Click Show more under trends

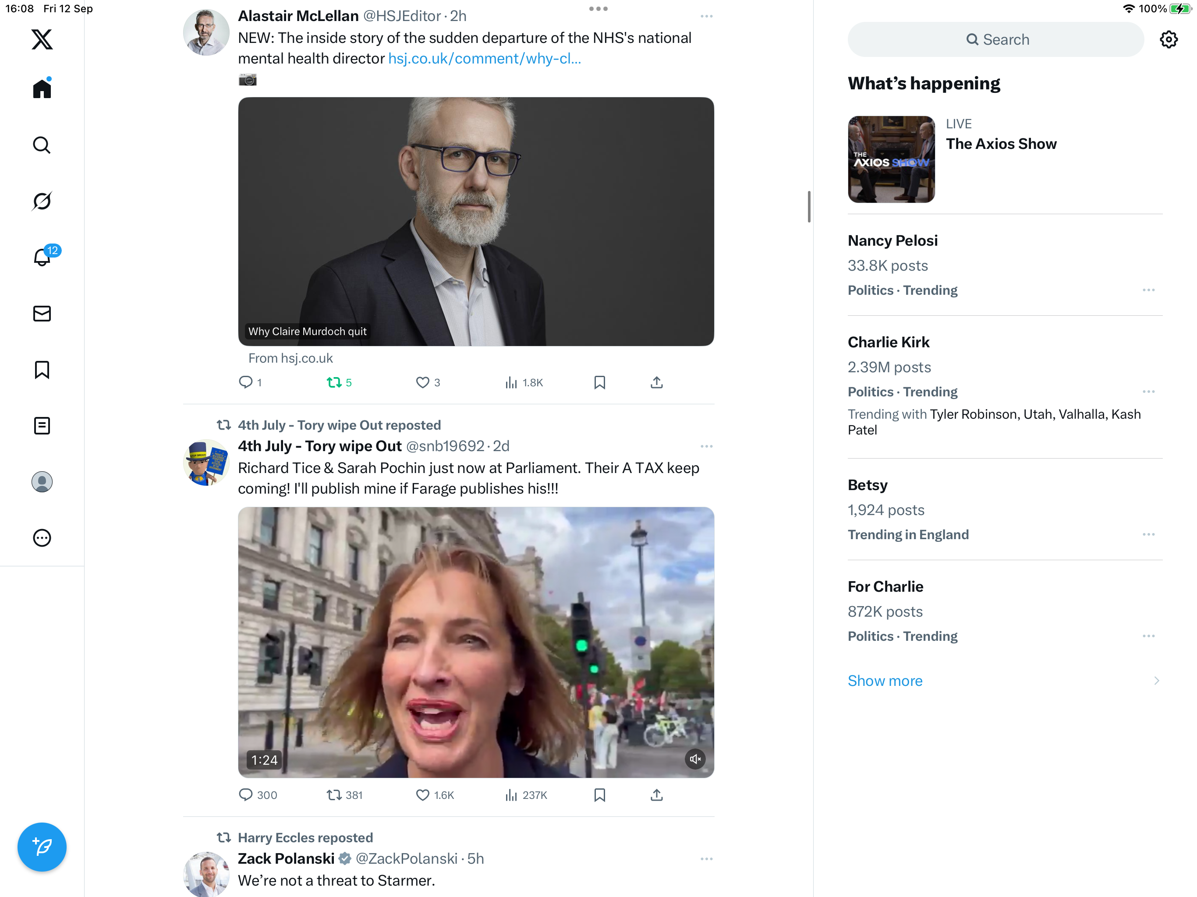pos(885,681)
